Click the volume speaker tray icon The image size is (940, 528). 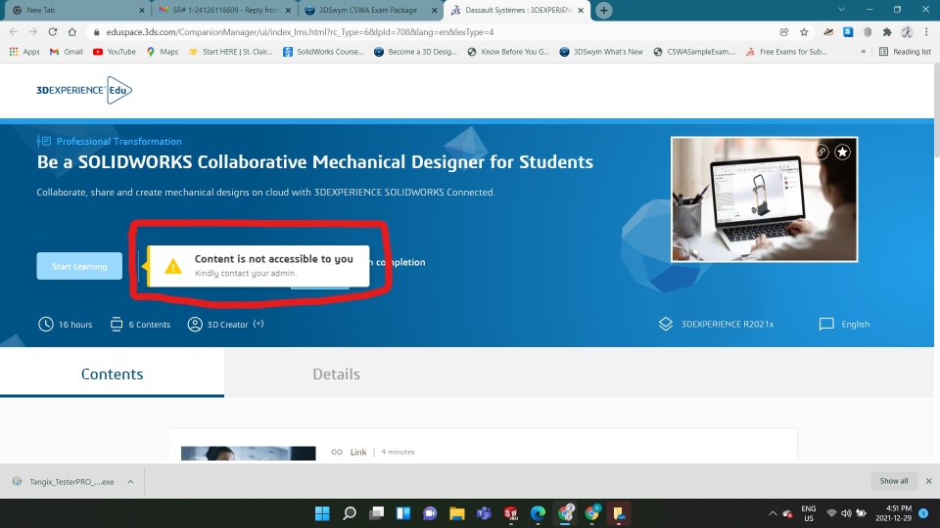click(846, 513)
